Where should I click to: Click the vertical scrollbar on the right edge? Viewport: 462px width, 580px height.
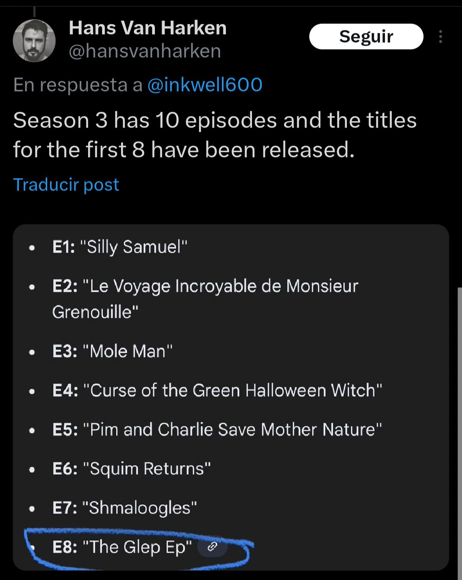tap(459, 428)
